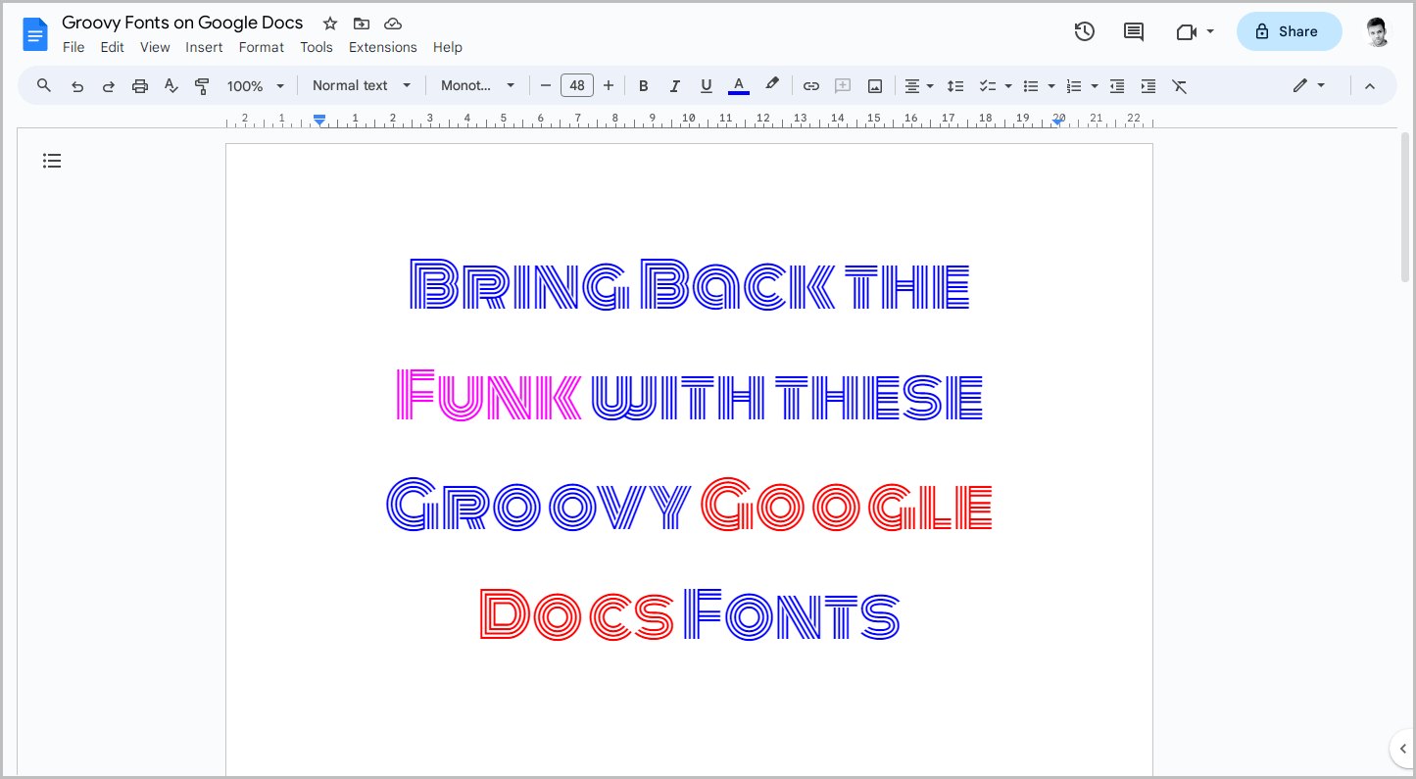Expand the line spacing options
1416x779 pixels.
coord(955,85)
